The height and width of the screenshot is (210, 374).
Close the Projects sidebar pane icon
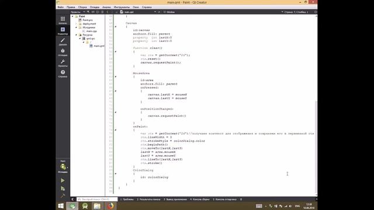point(102,12)
